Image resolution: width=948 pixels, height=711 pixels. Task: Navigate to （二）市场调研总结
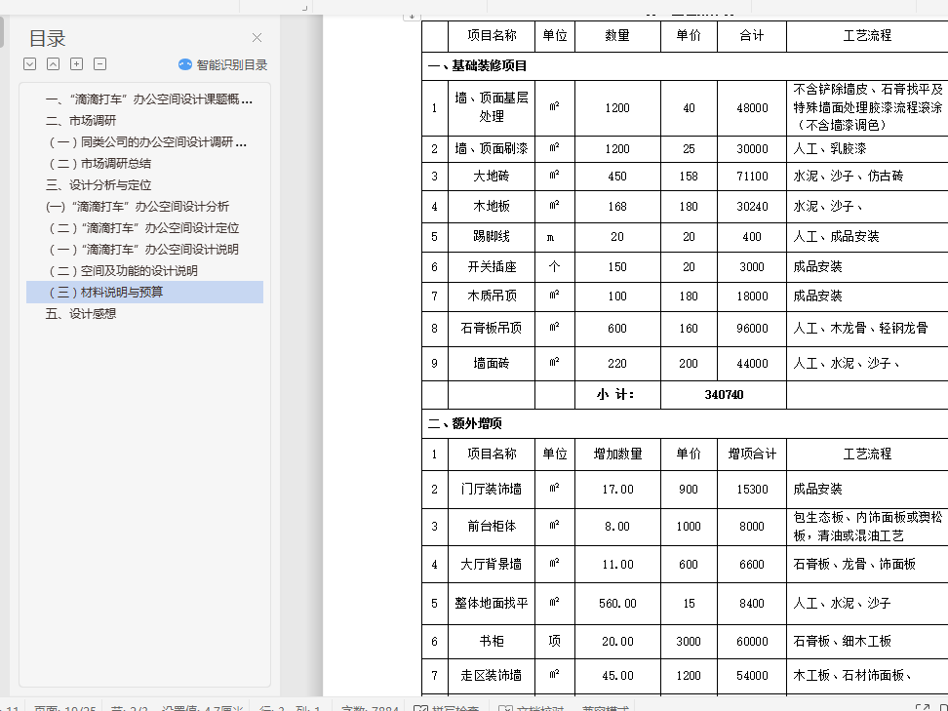[x=100, y=163]
